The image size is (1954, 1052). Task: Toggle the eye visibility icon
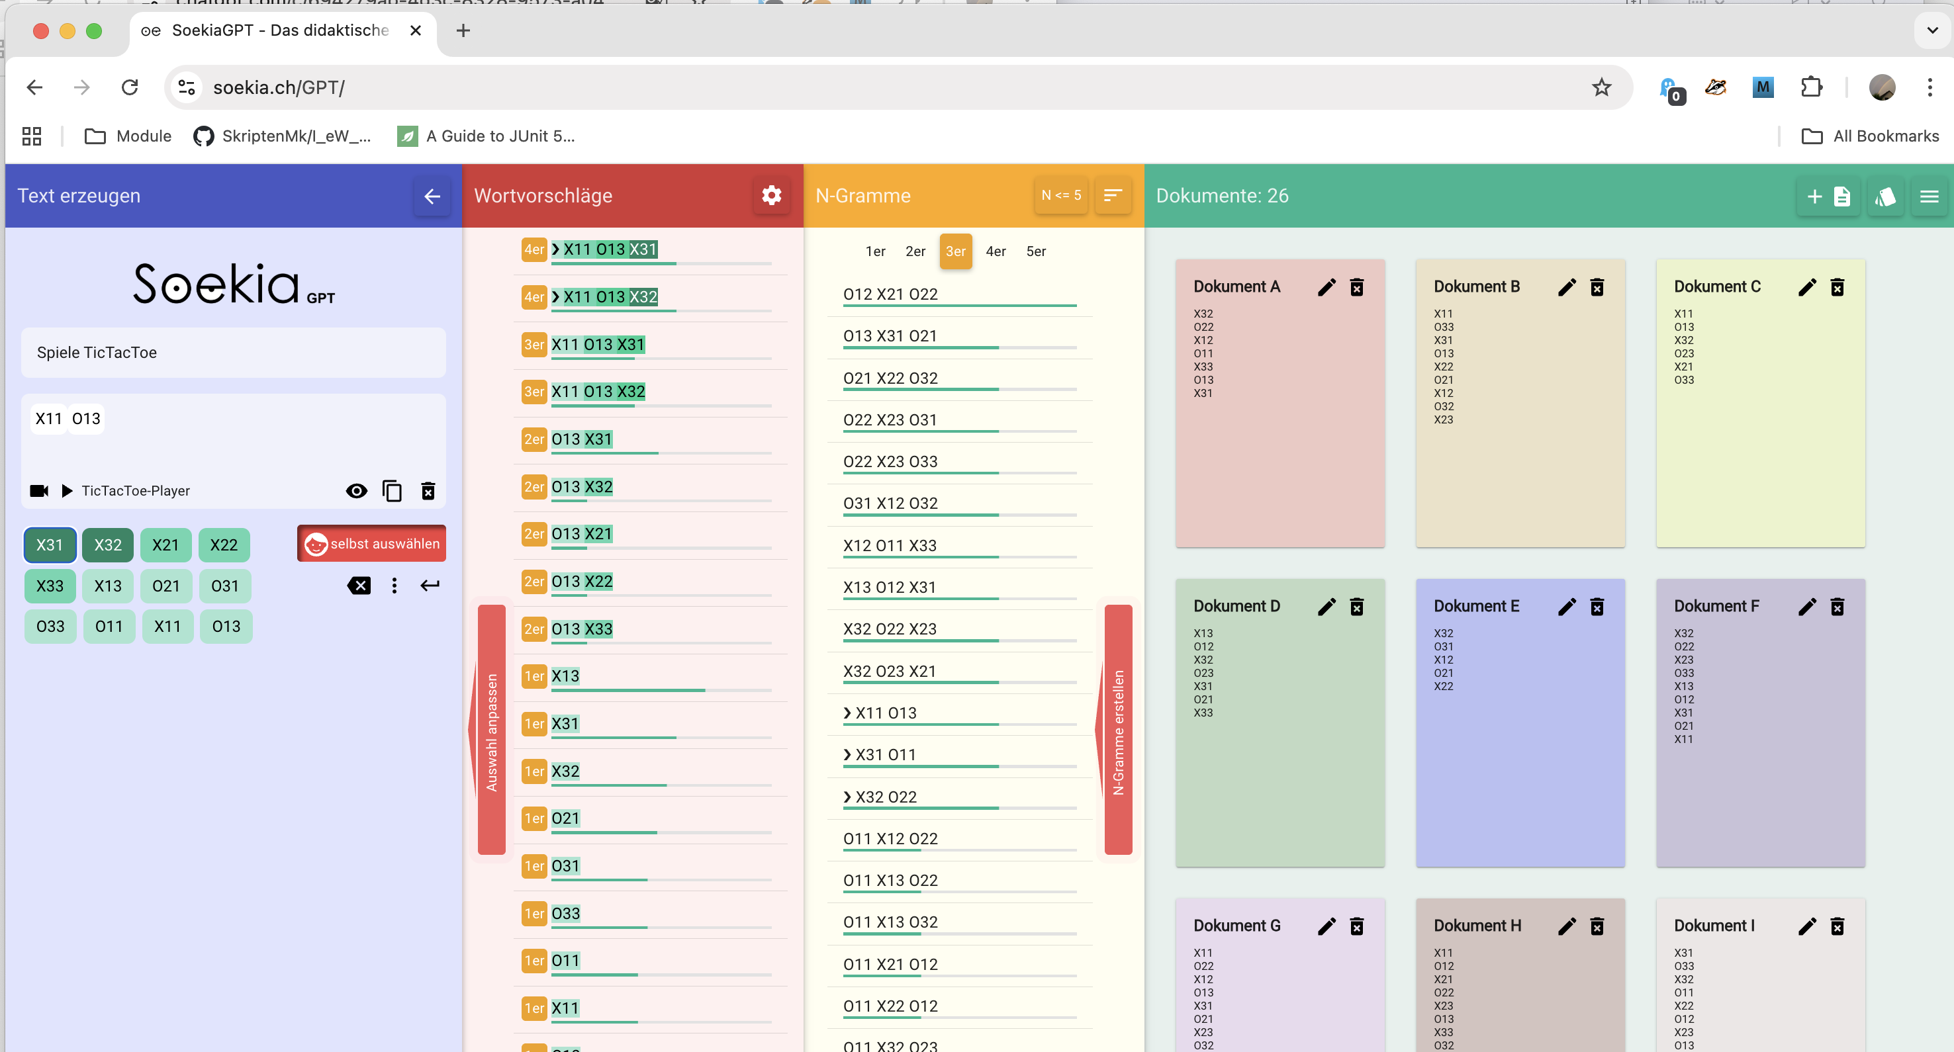pos(355,491)
